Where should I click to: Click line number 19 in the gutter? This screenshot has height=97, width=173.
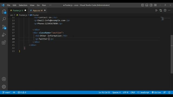pos(13,39)
